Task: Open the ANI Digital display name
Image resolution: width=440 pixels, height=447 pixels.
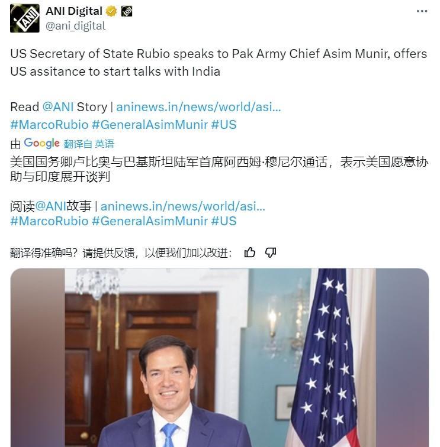Action: point(74,11)
